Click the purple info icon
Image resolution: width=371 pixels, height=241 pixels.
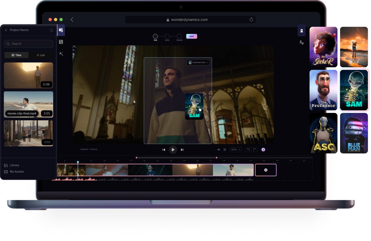[x=263, y=150]
